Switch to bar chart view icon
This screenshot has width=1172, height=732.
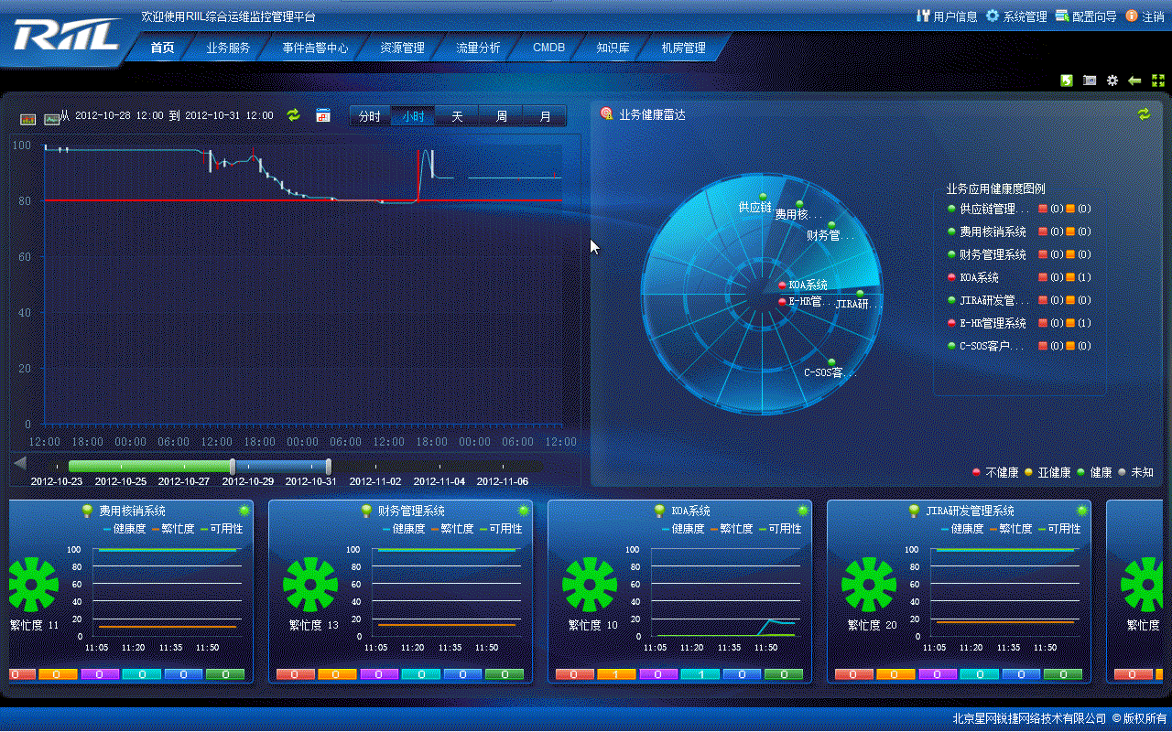pyautogui.click(x=27, y=119)
